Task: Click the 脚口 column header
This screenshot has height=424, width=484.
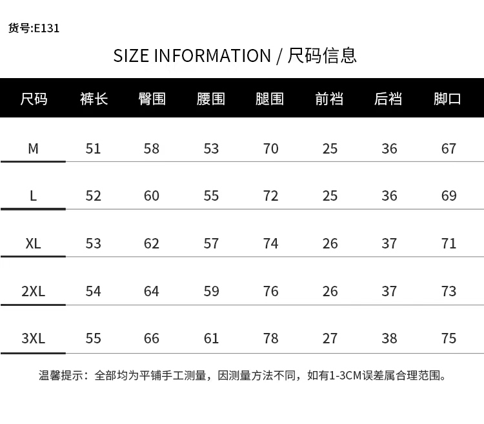Action: tap(448, 99)
